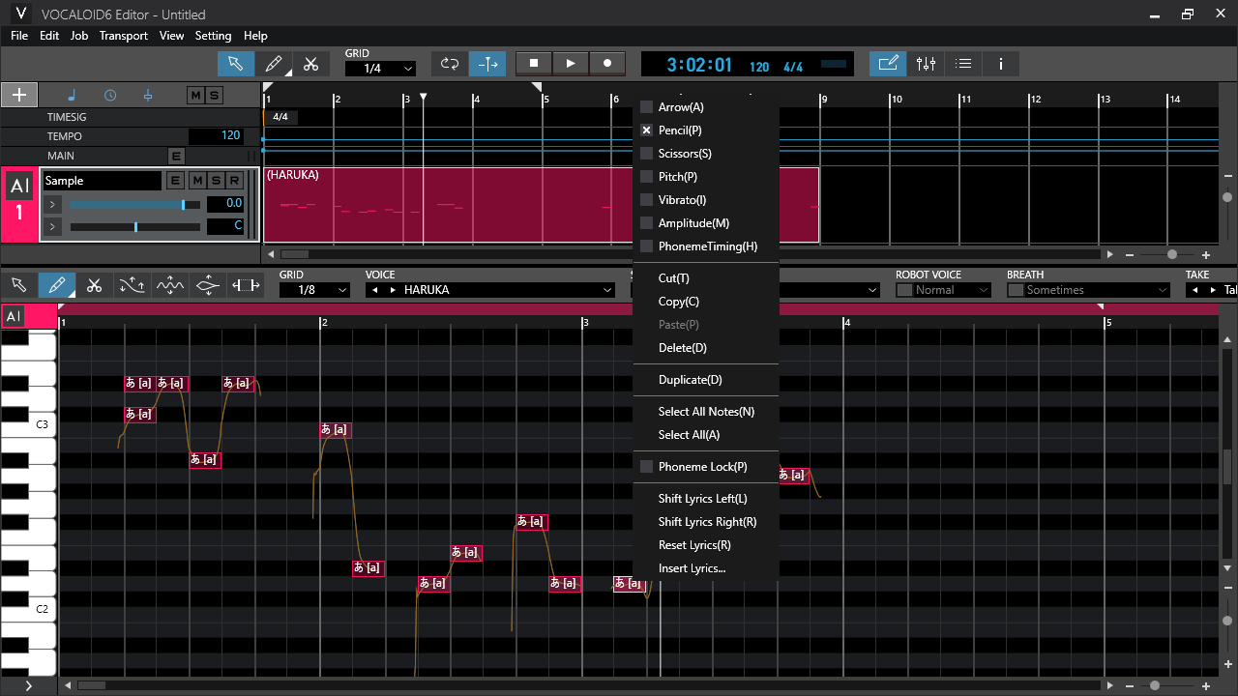Viewport: 1238px width, 696px height.
Task: Toggle R button on Sample track
Action: tap(234, 181)
